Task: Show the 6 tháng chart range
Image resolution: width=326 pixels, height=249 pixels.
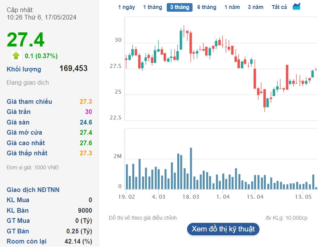Action: [x=207, y=7]
